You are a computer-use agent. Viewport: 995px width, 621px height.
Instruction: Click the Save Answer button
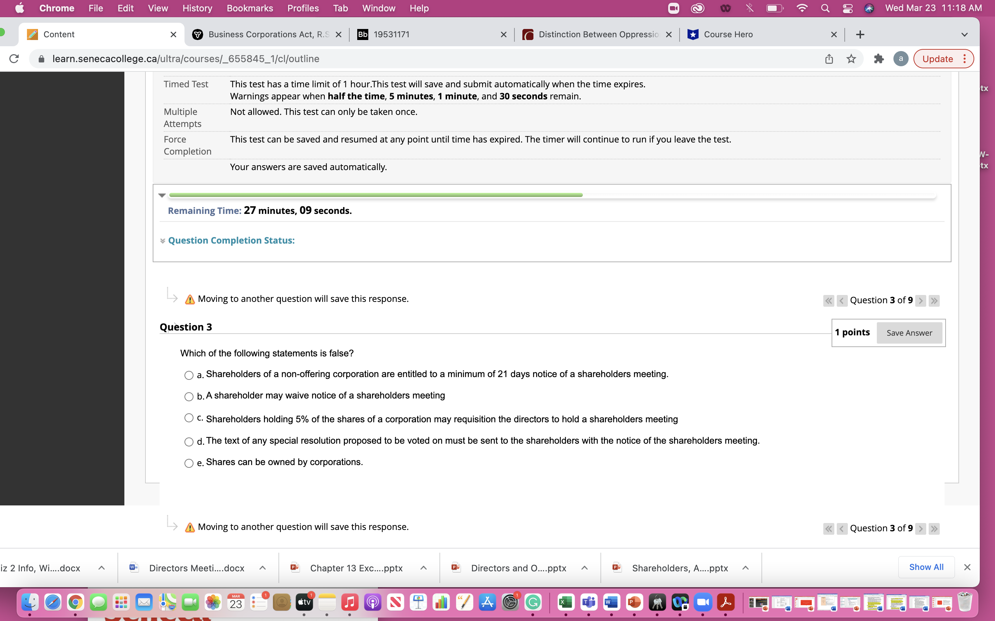[909, 333]
